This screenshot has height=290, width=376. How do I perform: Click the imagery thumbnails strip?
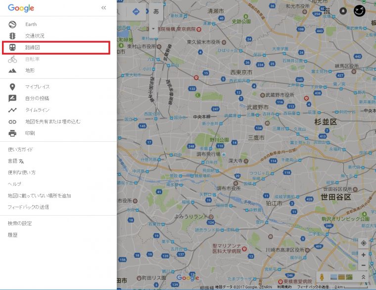tap(341, 277)
